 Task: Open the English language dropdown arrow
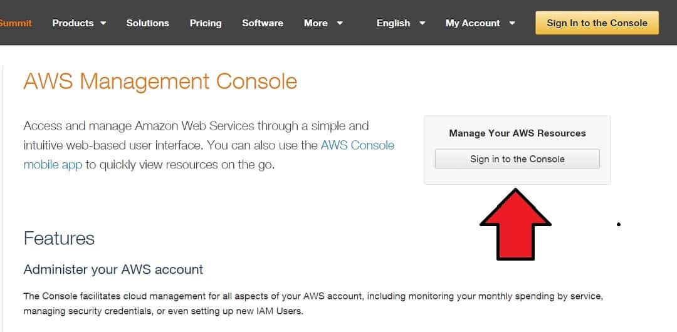coord(422,23)
